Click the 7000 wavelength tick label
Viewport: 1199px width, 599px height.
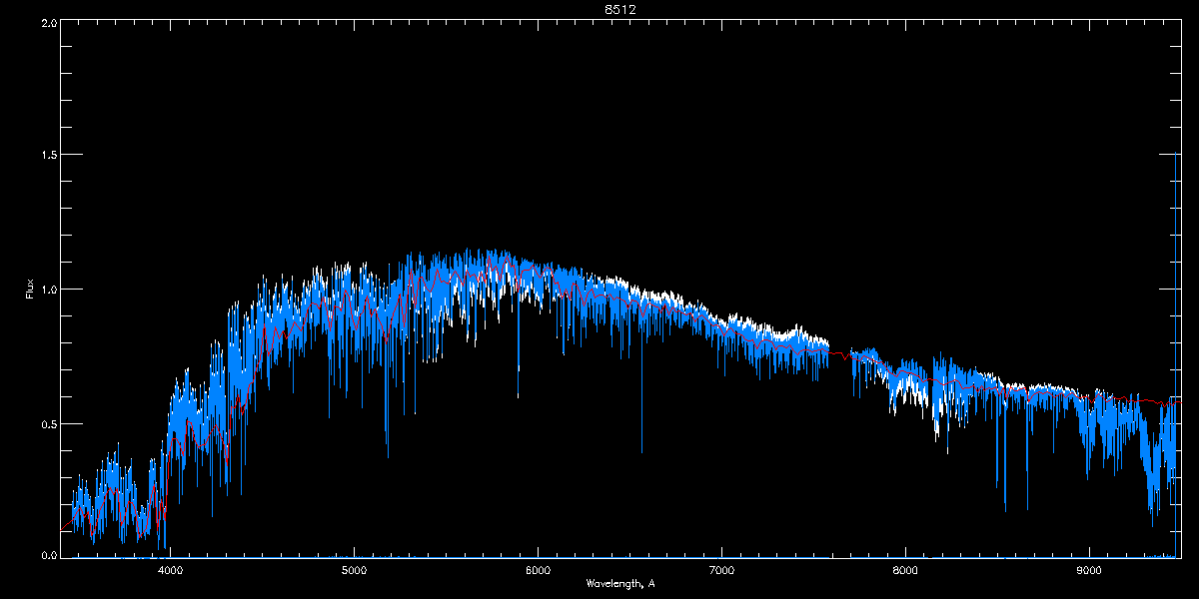click(721, 570)
